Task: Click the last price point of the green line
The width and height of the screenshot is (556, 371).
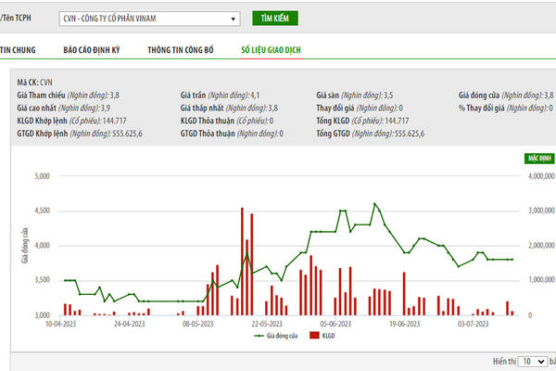Action: pos(512,260)
